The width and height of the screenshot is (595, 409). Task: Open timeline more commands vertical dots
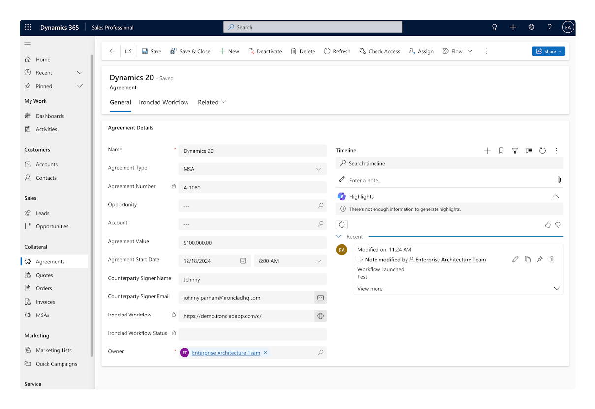557,151
